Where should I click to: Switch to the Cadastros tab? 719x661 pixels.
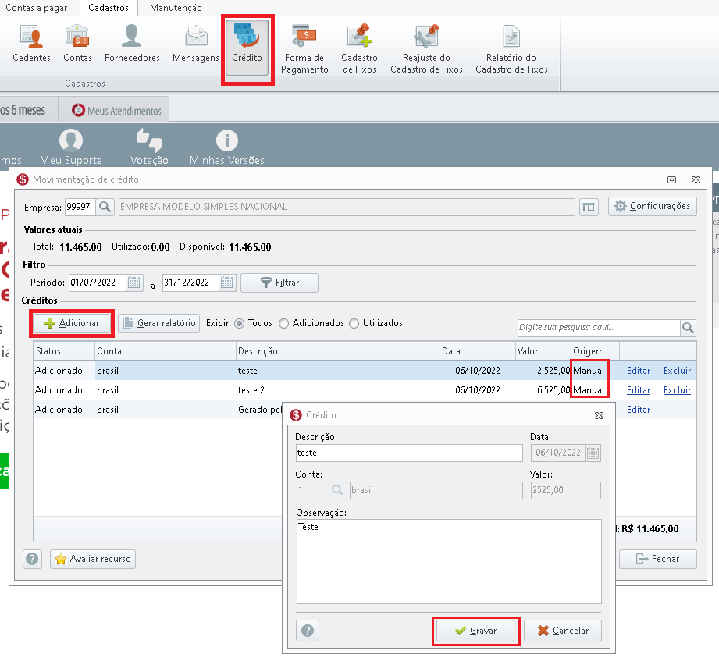[x=109, y=8]
